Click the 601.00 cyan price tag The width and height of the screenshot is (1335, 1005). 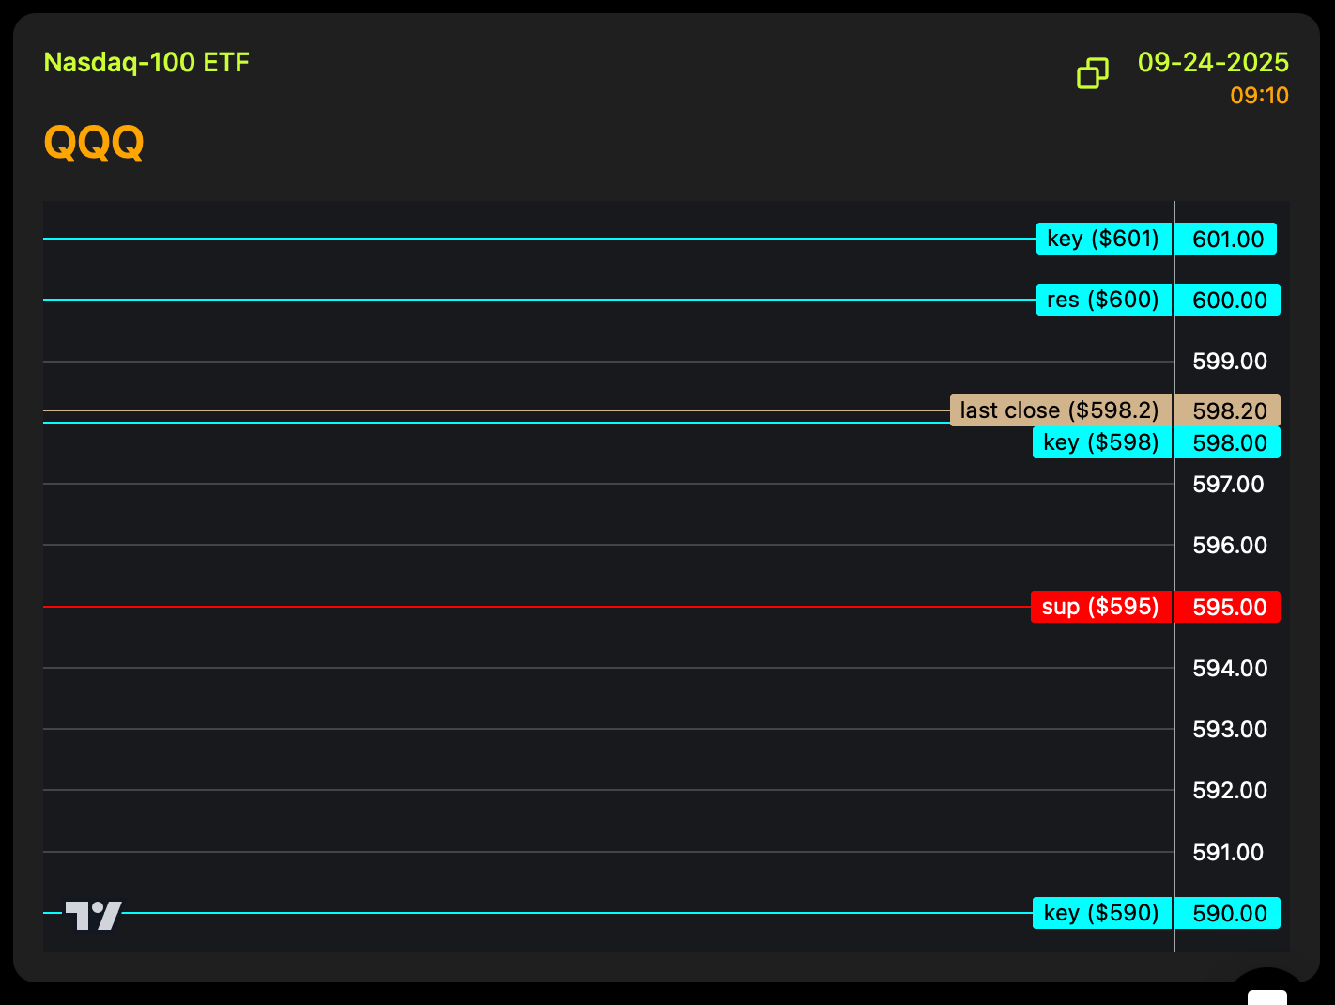click(x=1227, y=240)
